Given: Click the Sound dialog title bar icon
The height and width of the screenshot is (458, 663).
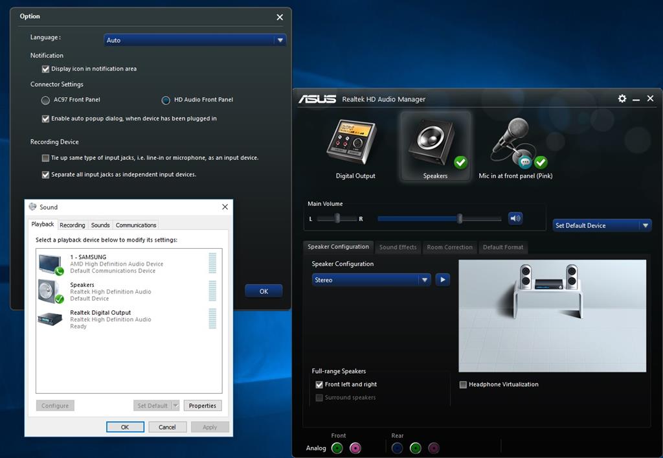Looking at the screenshot, I should pos(32,207).
